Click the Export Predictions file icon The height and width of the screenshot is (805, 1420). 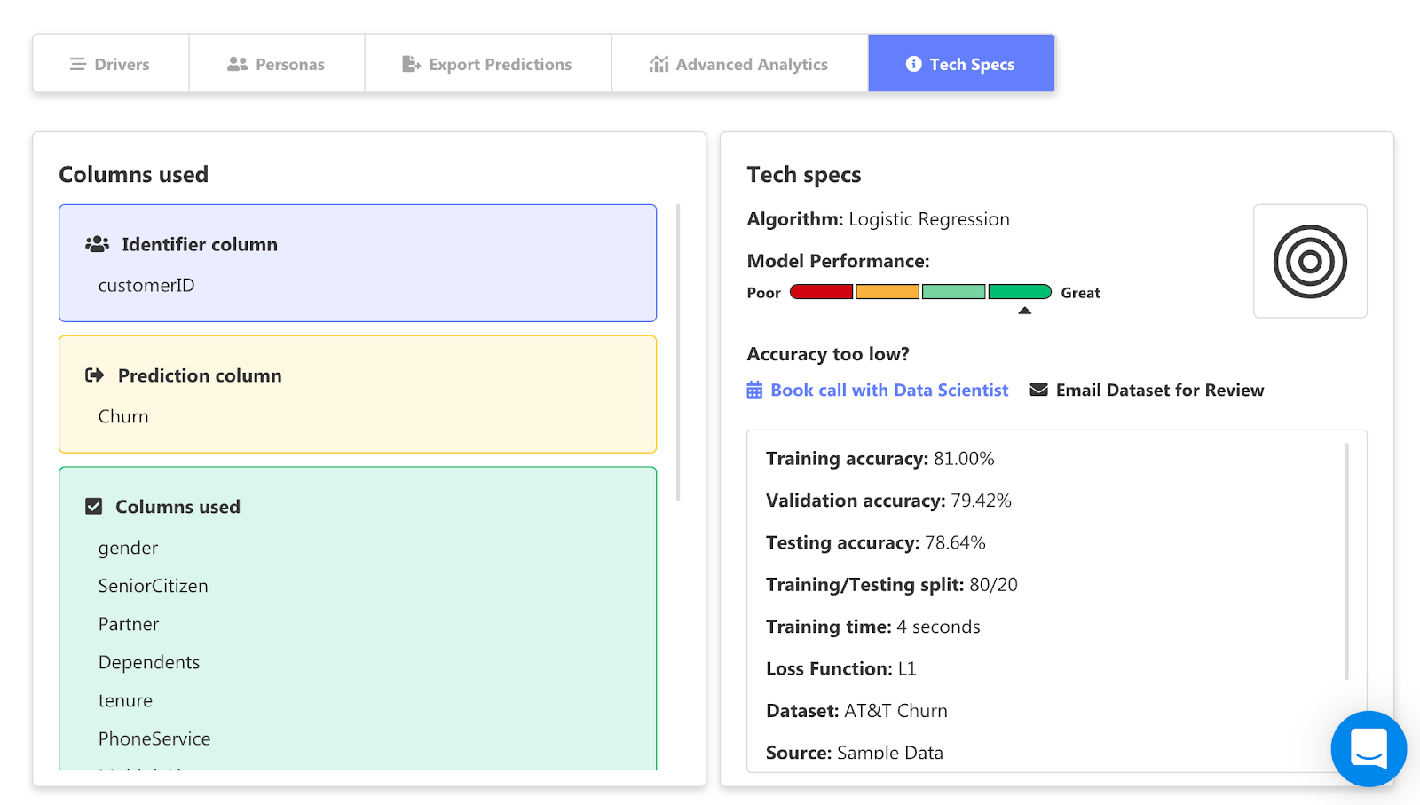click(410, 63)
